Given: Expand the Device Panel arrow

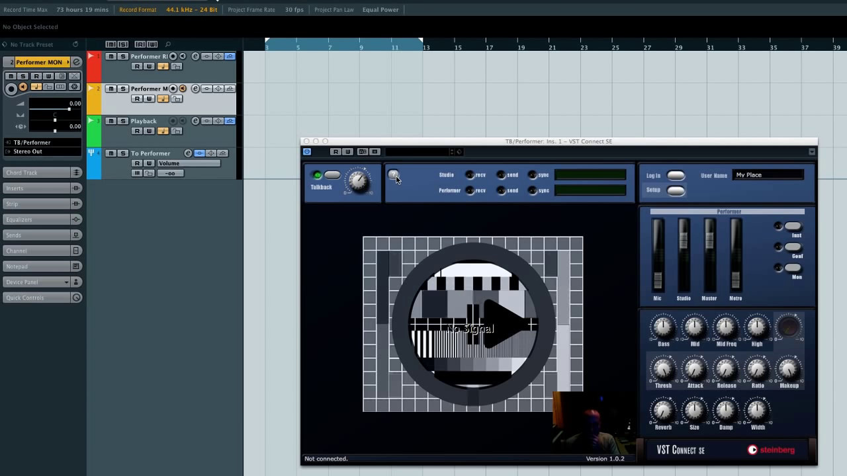Looking at the screenshot, I should pos(66,282).
